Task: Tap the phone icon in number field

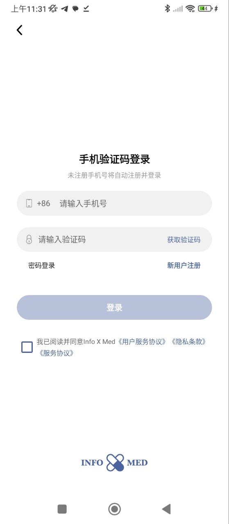Action: [29, 203]
